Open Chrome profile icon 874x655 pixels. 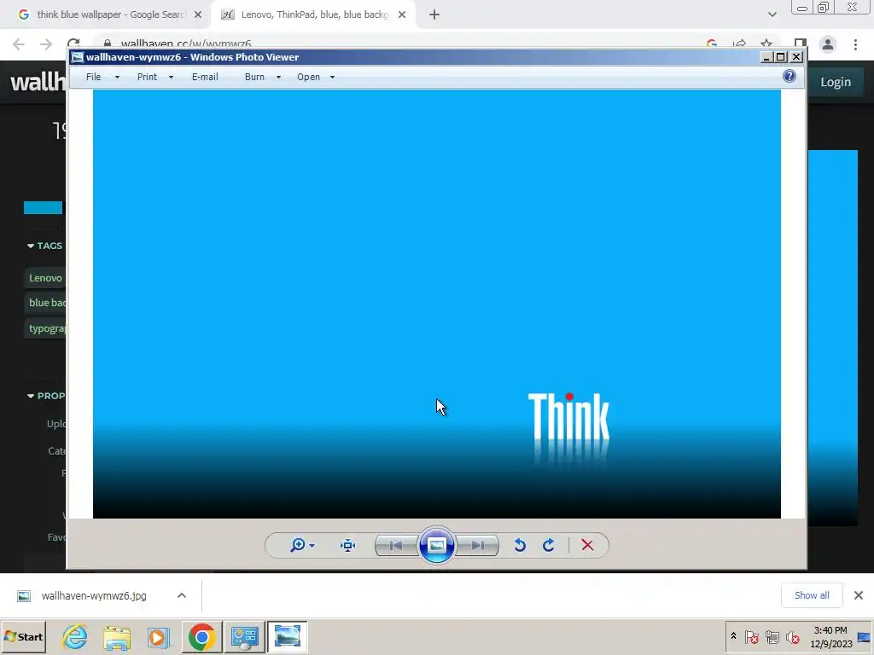tap(828, 44)
